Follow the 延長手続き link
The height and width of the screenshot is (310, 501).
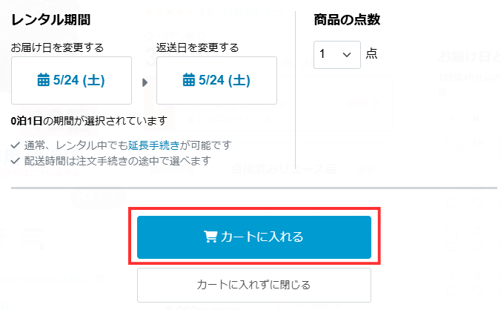153,145
